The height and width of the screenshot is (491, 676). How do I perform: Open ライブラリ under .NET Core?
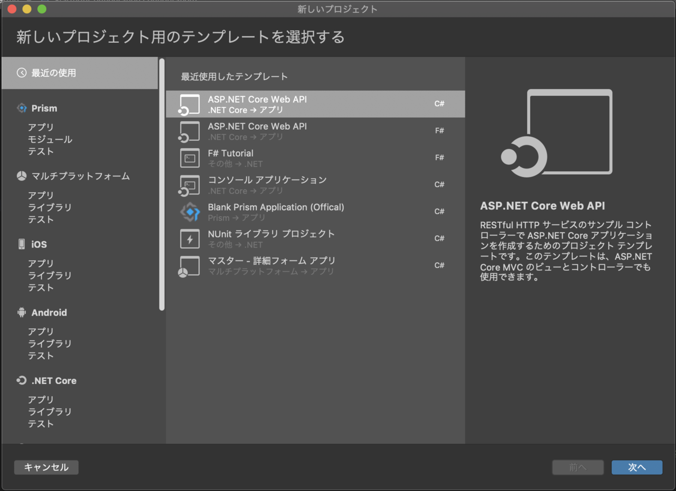click(50, 412)
